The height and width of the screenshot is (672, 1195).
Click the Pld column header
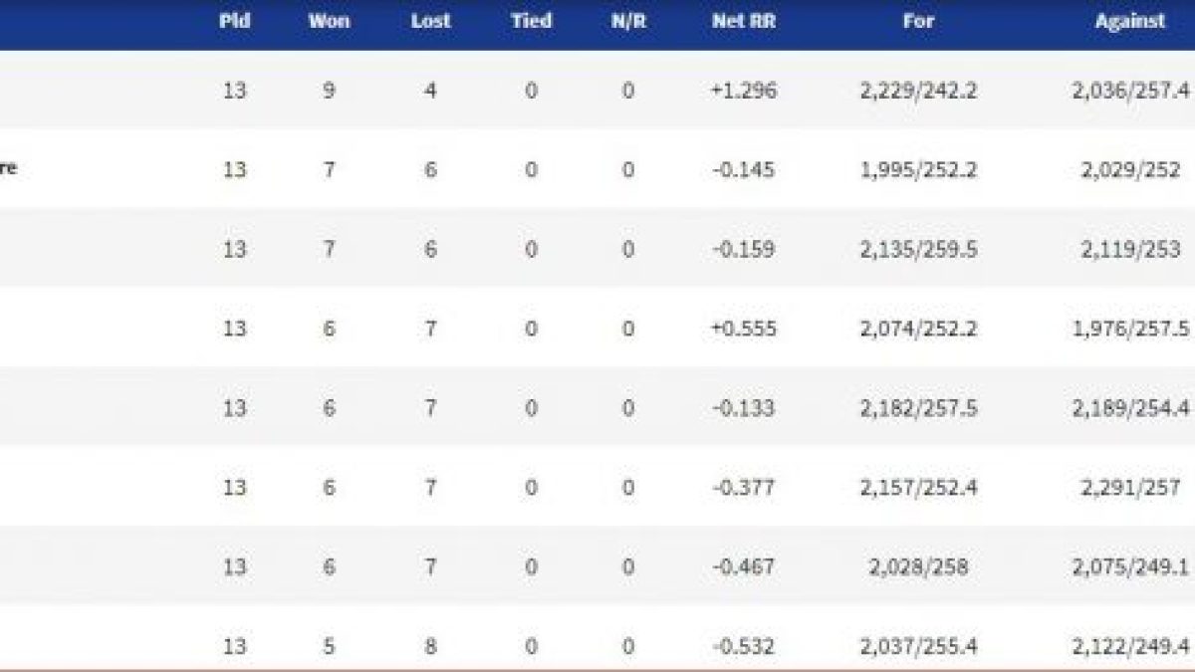pos(235,21)
